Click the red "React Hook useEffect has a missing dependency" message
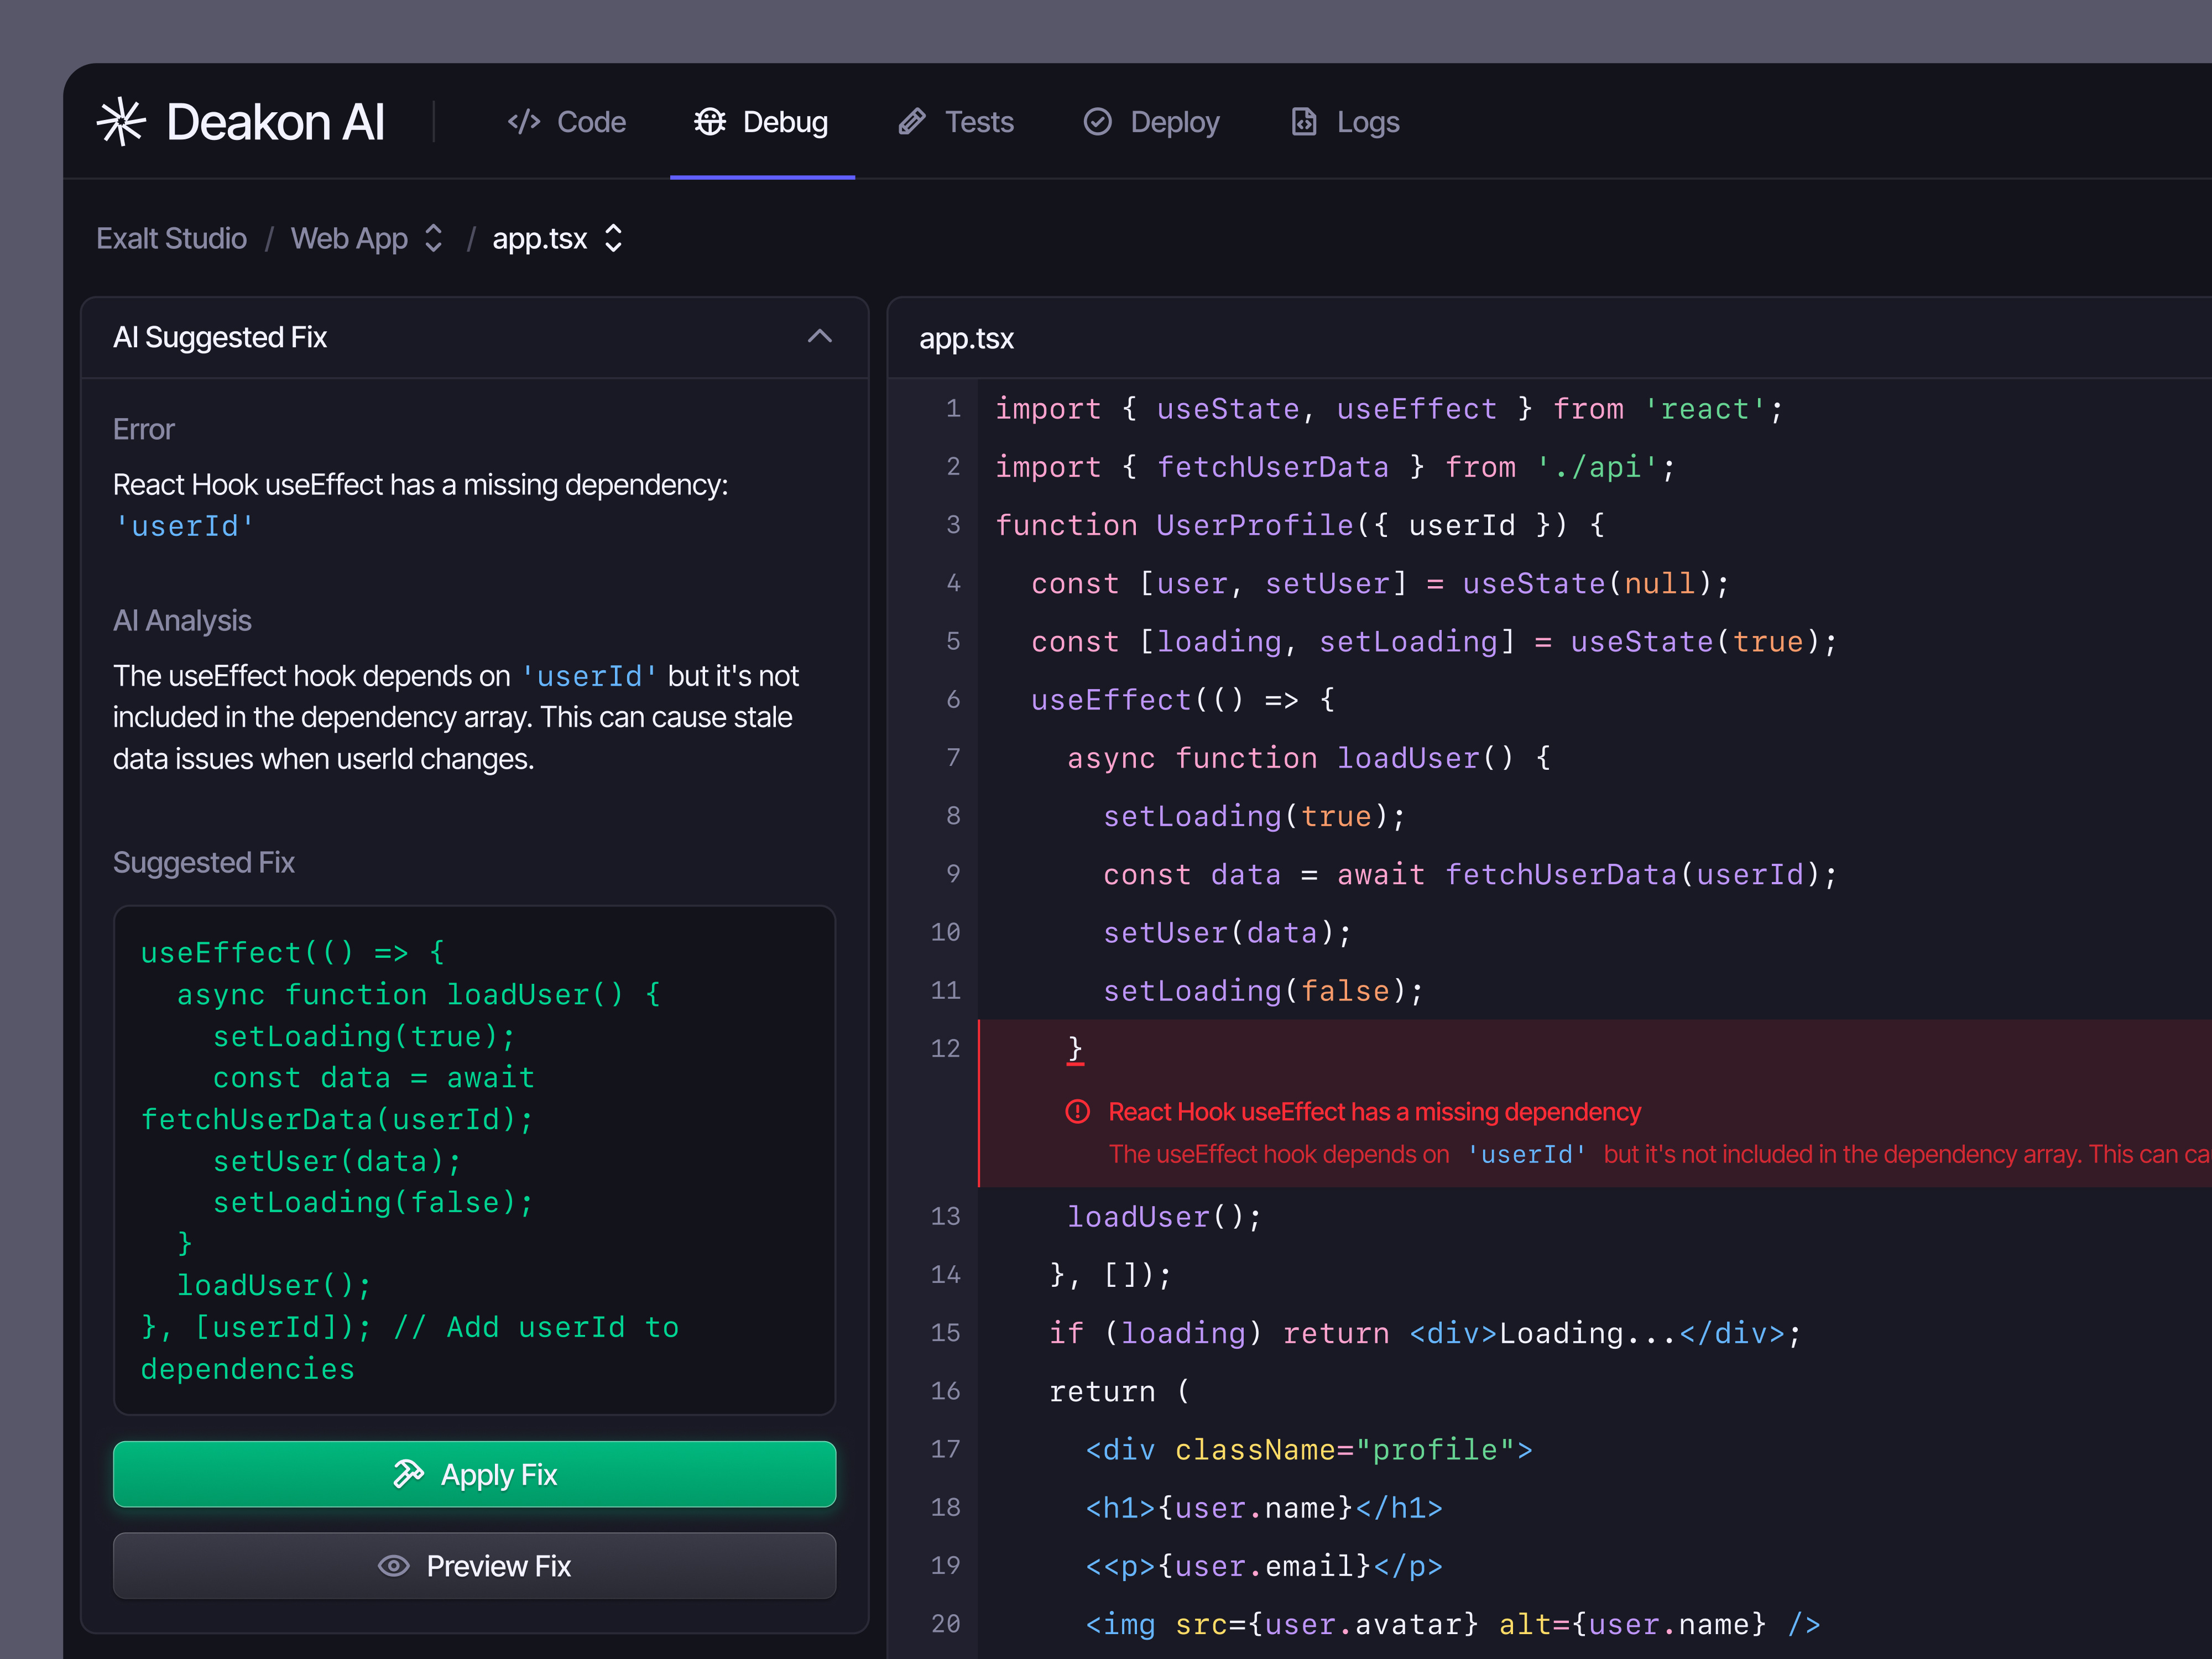Image resolution: width=2212 pixels, height=1659 pixels. click(x=1374, y=1111)
